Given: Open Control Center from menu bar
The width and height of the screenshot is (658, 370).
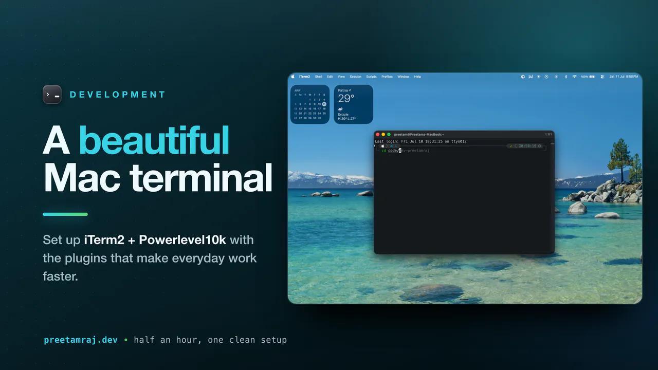Looking at the screenshot, I should click(x=602, y=77).
